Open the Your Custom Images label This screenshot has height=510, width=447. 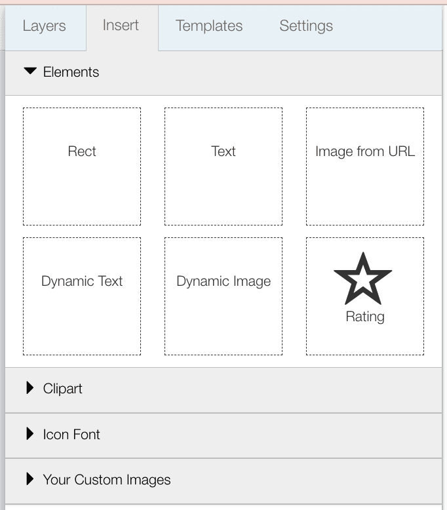pos(107,480)
